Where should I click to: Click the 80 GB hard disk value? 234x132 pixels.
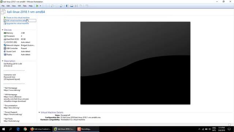pos(23,39)
